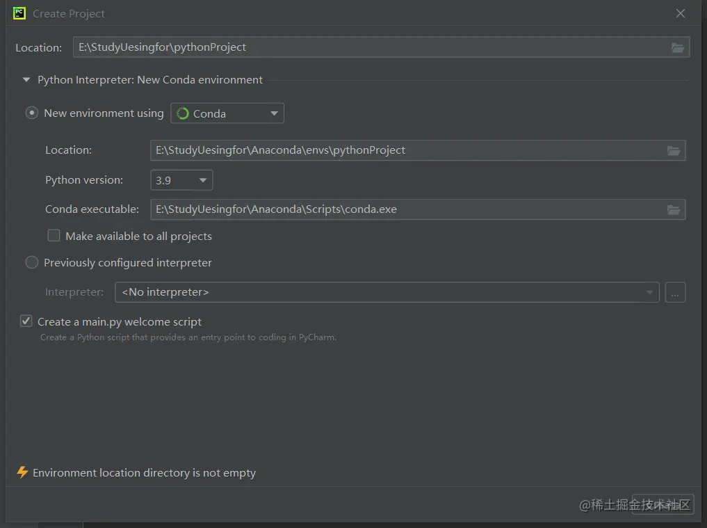Click the PyCharm logo in the title bar

(19, 13)
